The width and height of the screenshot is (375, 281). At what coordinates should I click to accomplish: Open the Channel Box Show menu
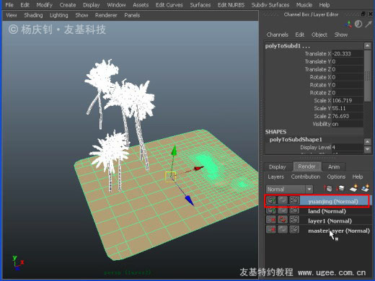click(x=341, y=35)
